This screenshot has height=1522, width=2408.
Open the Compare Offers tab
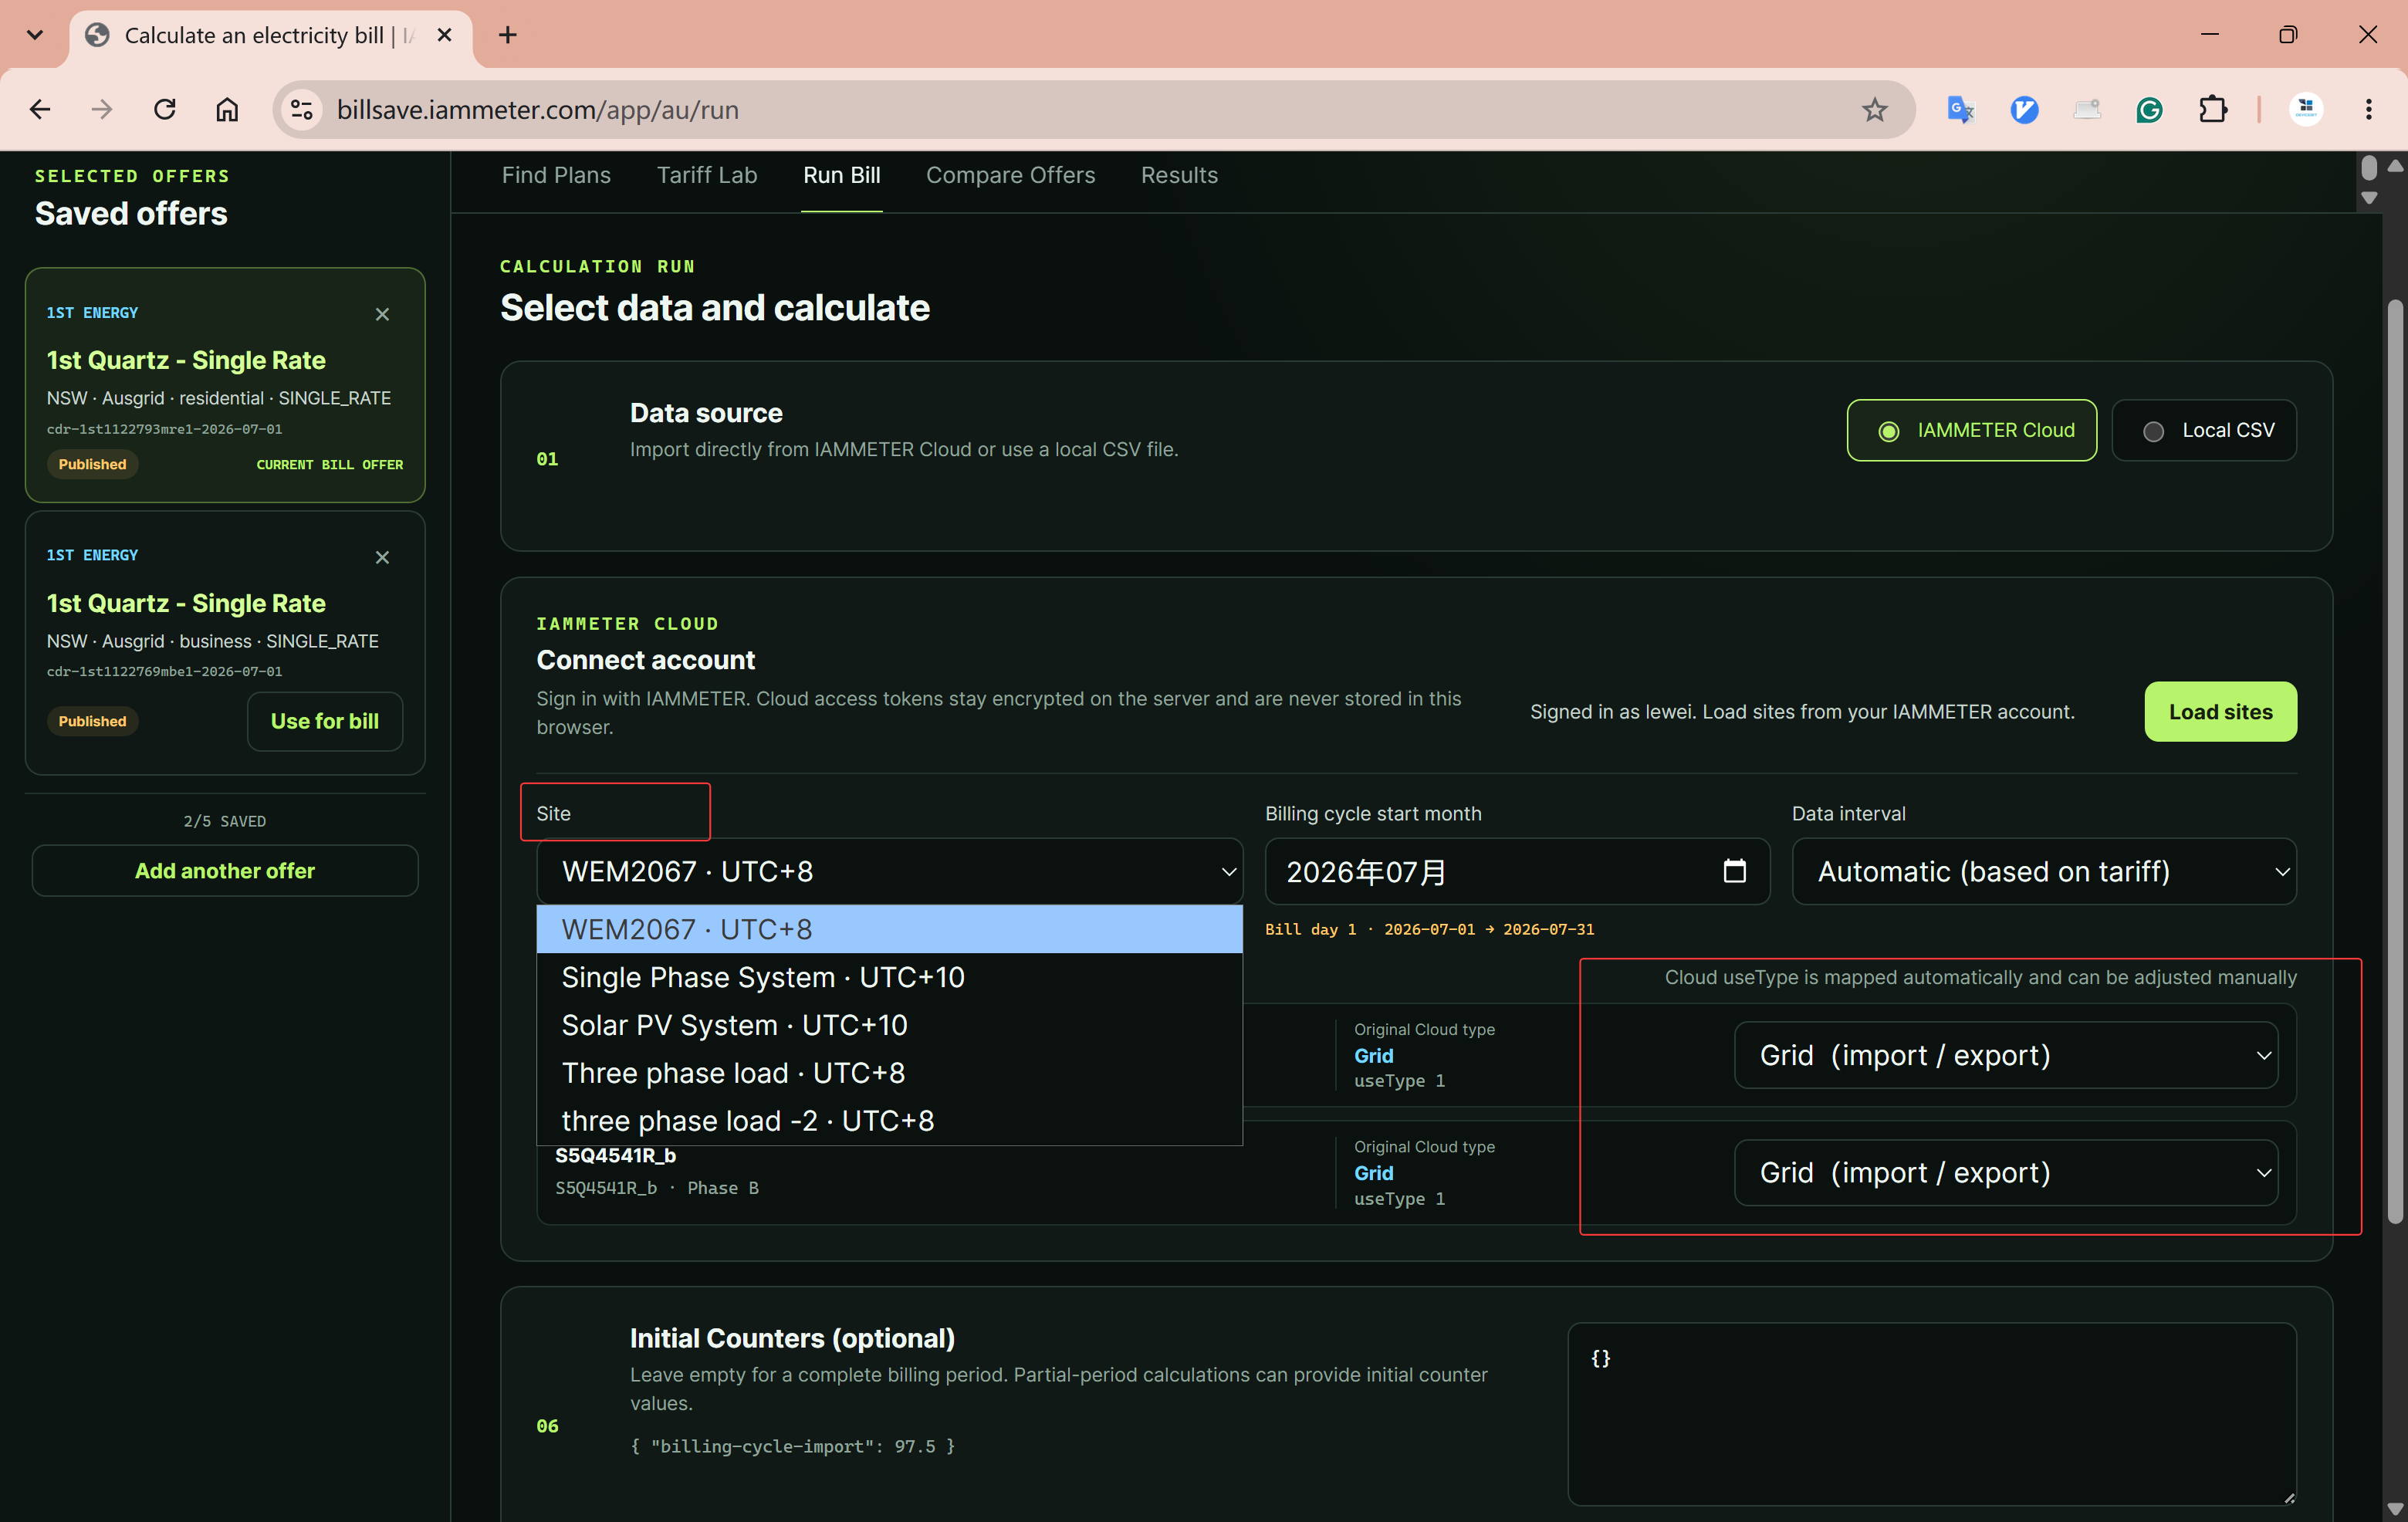click(x=1010, y=175)
